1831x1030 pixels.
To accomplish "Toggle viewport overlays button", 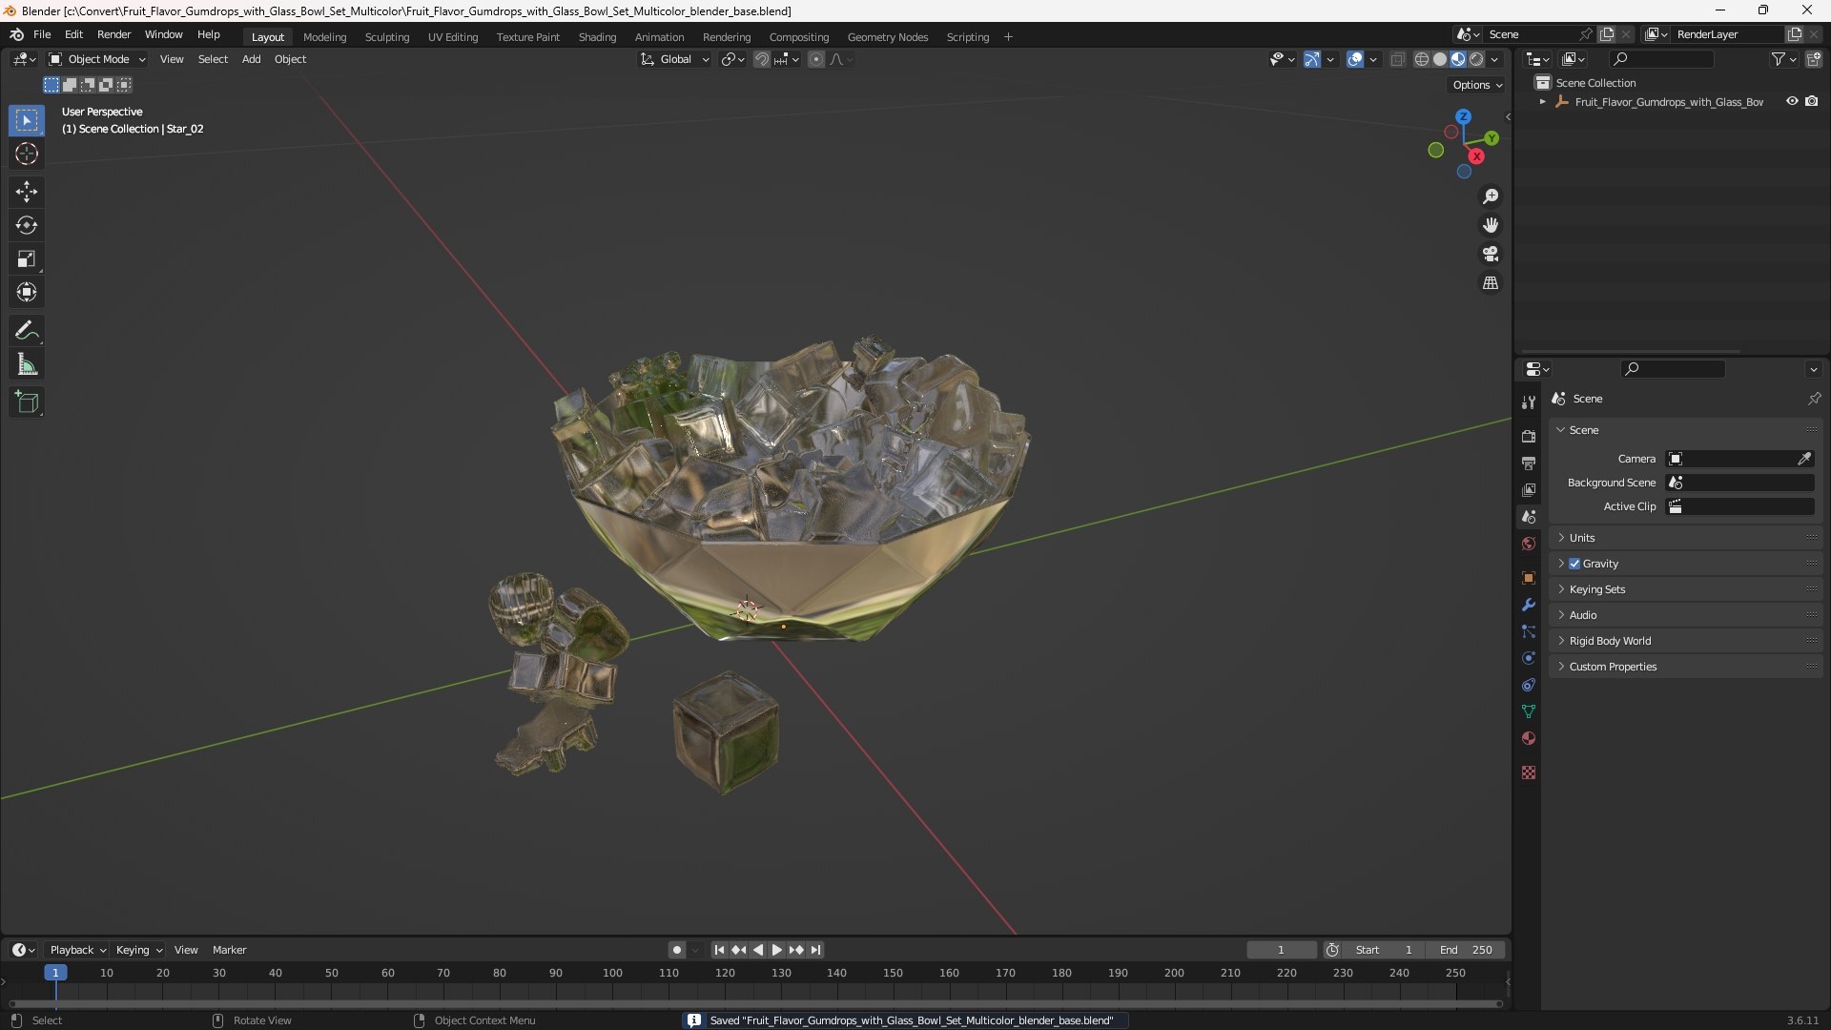I will pyautogui.click(x=1355, y=59).
